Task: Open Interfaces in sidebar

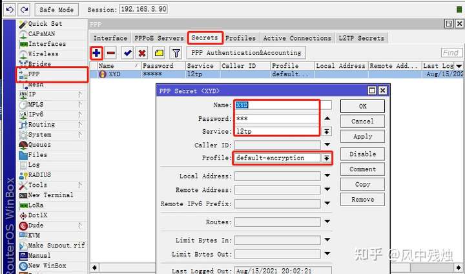Action: coord(47,44)
